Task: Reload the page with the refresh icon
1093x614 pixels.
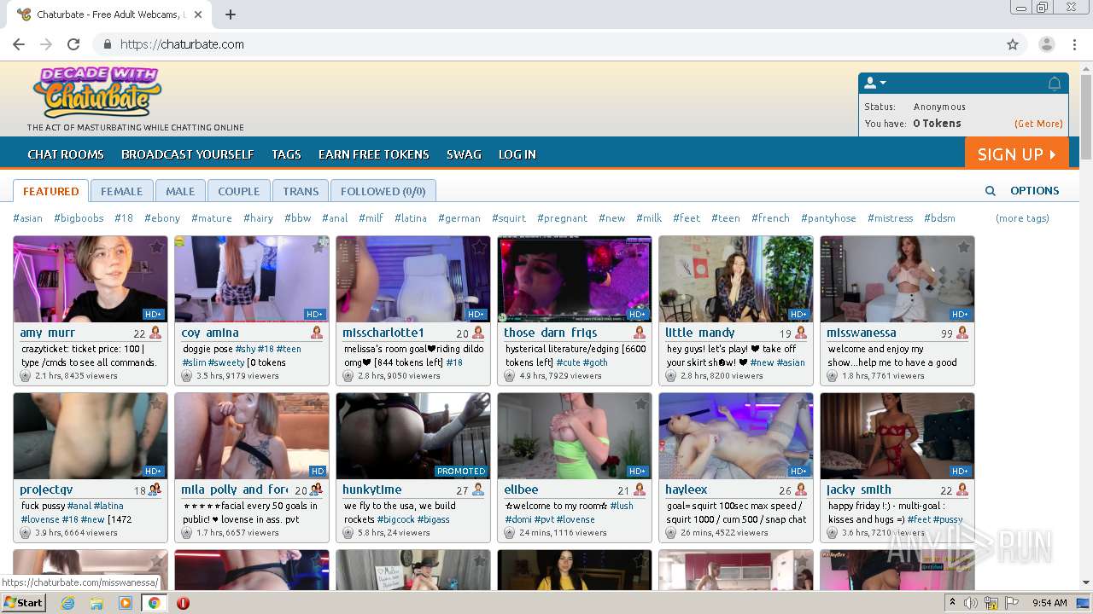Action: click(73, 44)
